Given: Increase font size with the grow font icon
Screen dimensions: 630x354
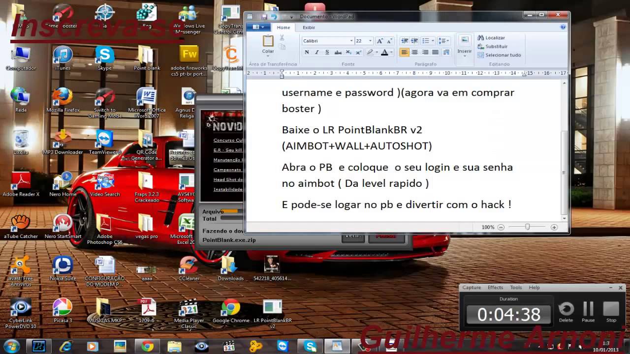Looking at the screenshot, I should click(379, 41).
